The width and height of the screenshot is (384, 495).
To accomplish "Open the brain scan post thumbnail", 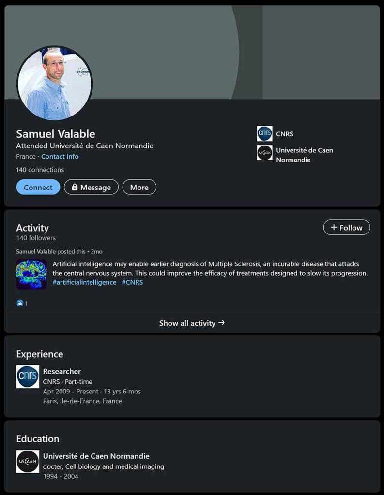I will (31, 274).
